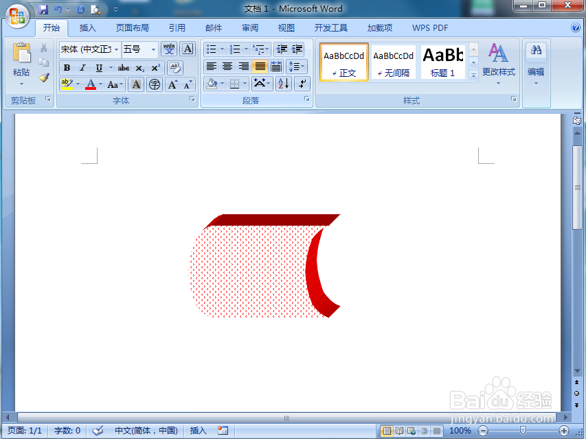Open Word help question mark

tap(576, 27)
